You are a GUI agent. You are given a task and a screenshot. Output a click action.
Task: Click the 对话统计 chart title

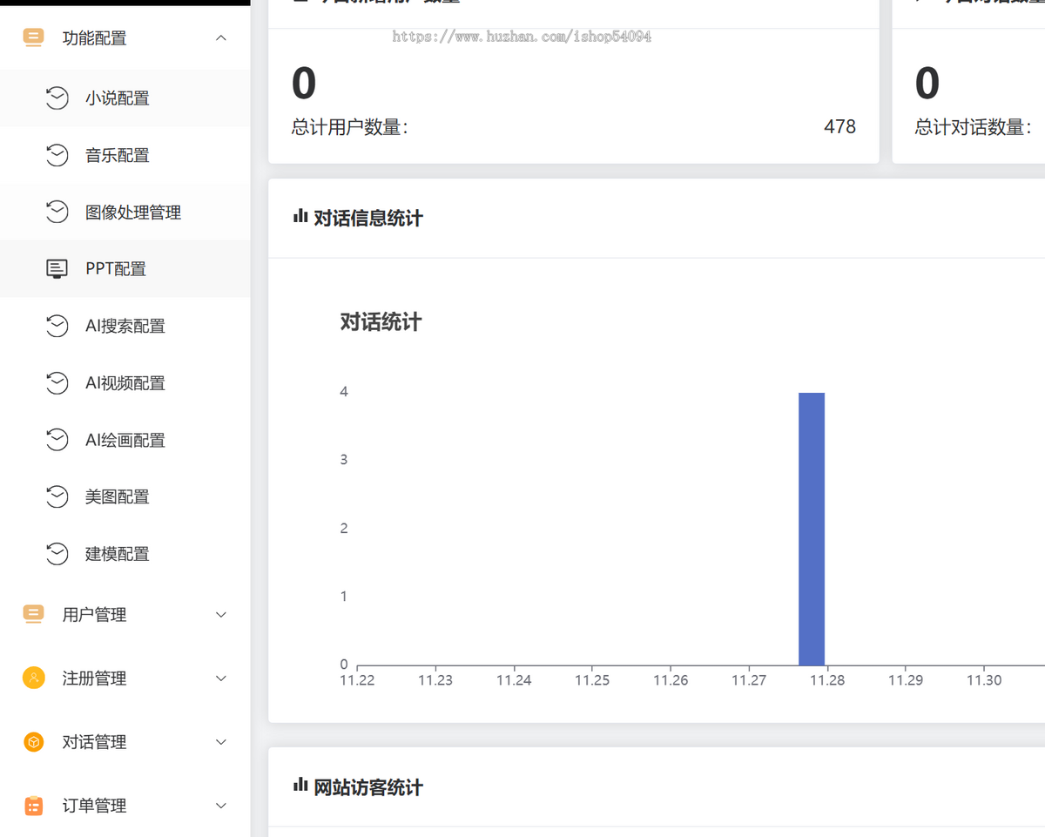point(381,322)
